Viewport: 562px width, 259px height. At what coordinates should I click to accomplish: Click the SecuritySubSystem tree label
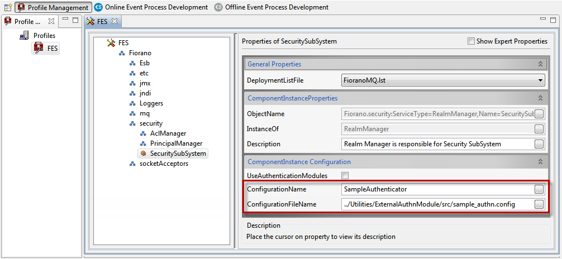178,154
